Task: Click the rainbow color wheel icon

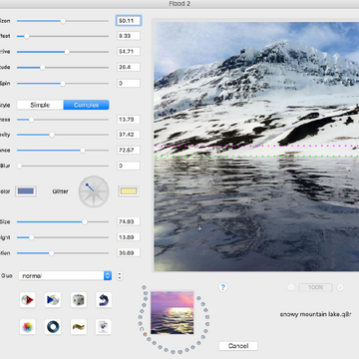Action: (28, 327)
